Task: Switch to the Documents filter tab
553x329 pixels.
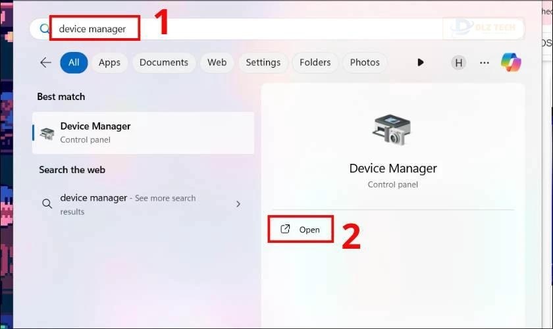Action: [164, 63]
